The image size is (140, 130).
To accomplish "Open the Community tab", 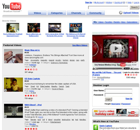I will (x=96, y=13).
